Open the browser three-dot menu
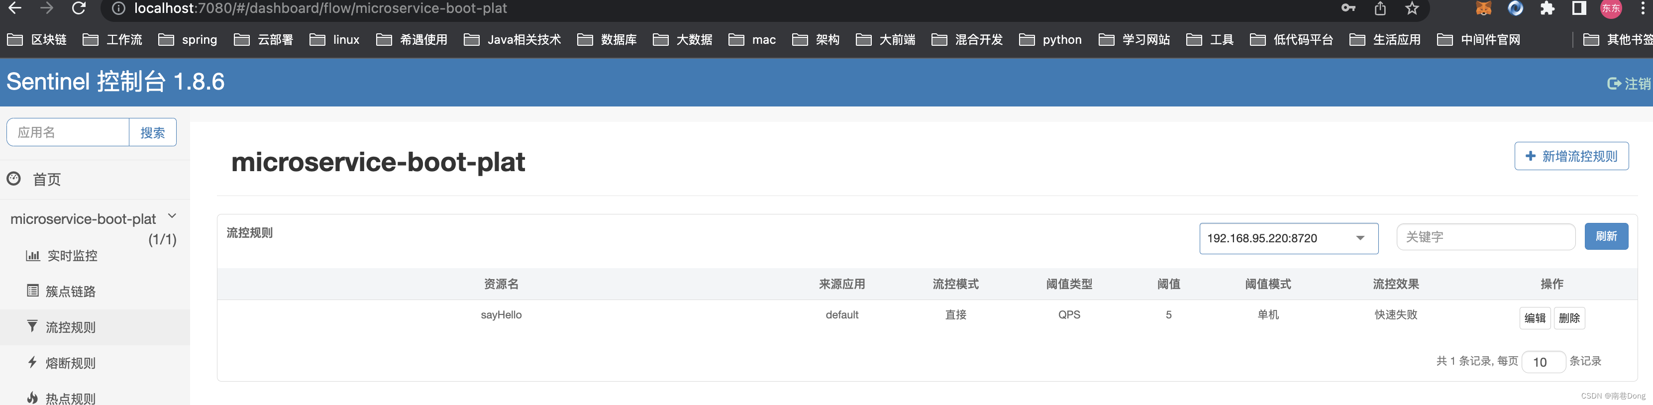The height and width of the screenshot is (405, 1653). click(1643, 7)
